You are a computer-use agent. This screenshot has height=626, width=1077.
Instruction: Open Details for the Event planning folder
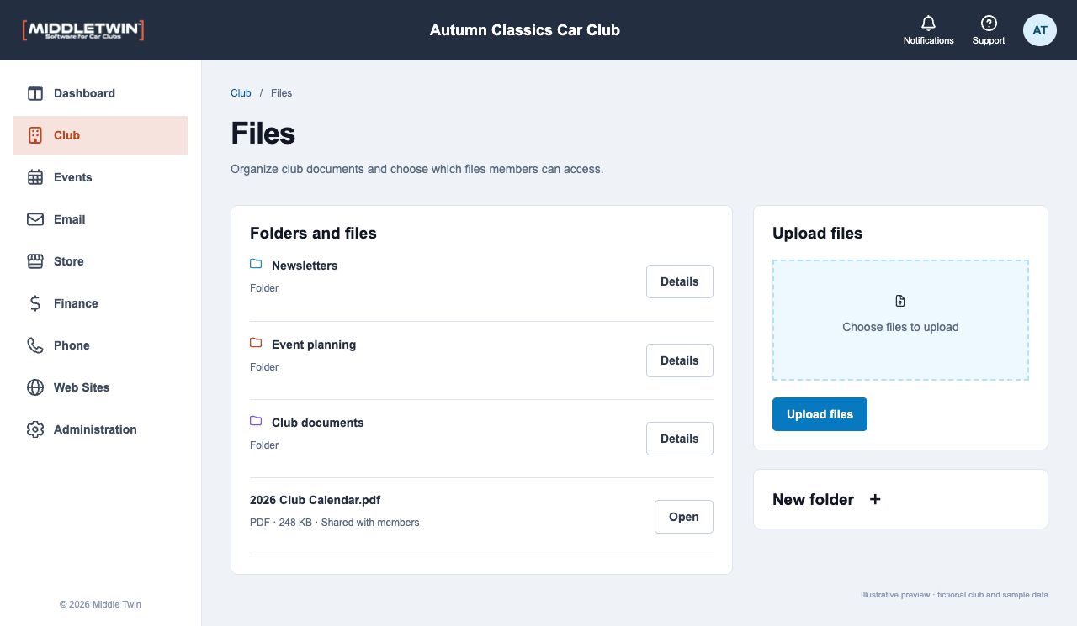(x=680, y=360)
